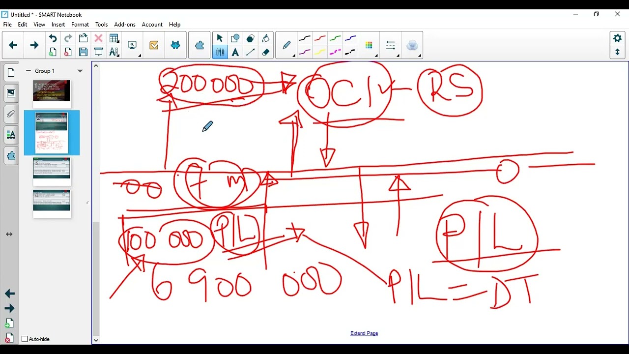Select page 4 thumbnail
Image resolution: width=629 pixels, height=354 pixels.
click(52, 204)
